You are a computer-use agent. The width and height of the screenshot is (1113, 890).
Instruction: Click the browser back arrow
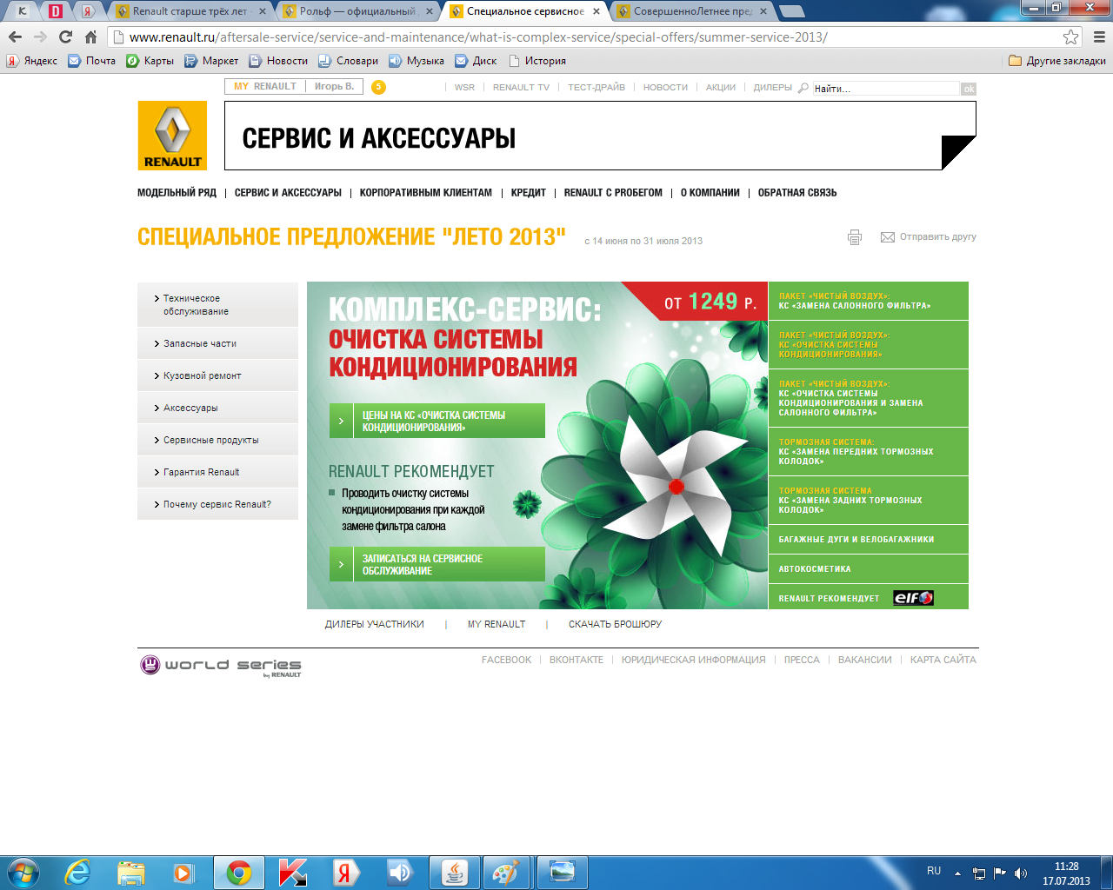coord(15,37)
